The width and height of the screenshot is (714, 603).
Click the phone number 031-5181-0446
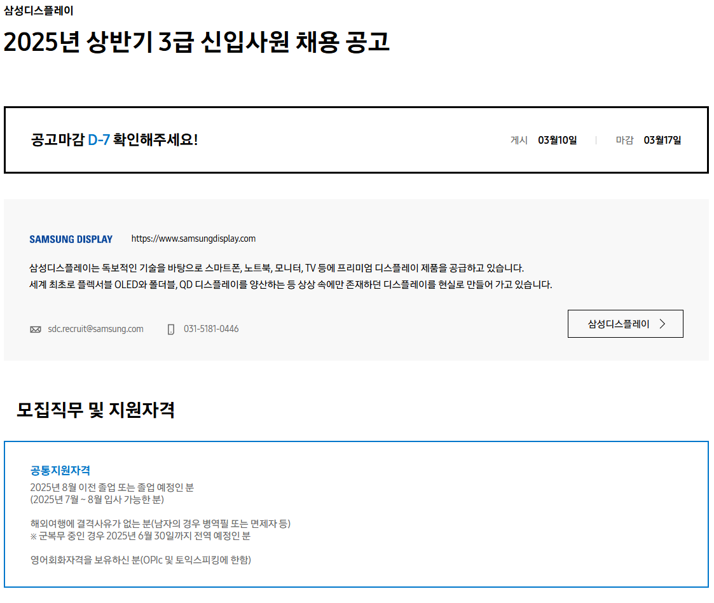pos(211,329)
